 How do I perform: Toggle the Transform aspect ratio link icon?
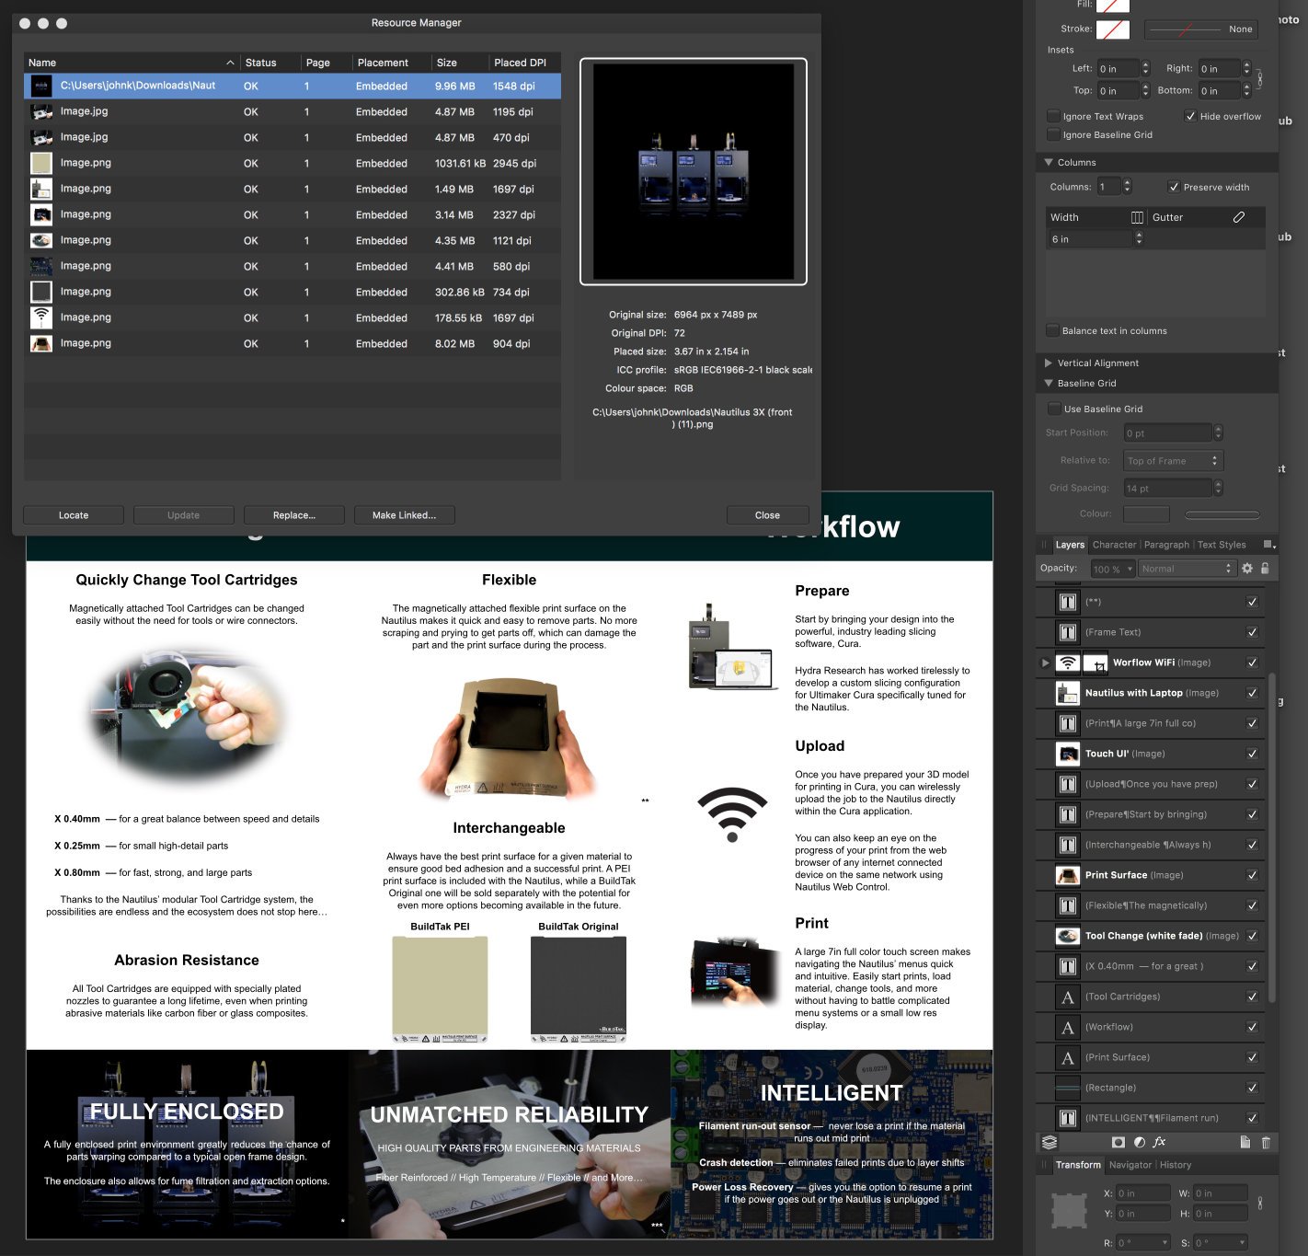coord(1259,1203)
